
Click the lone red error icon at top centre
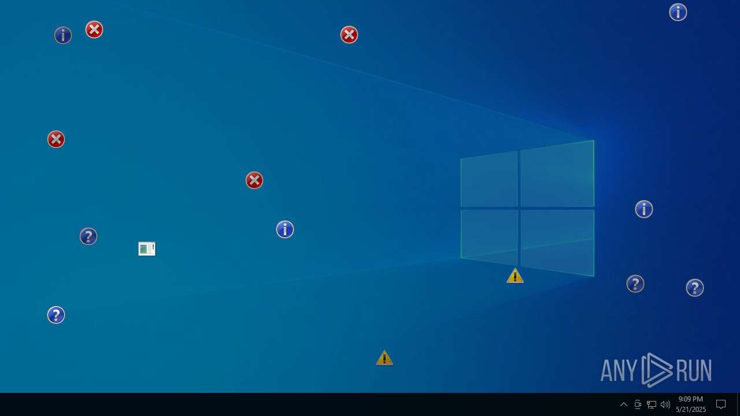[x=349, y=35]
